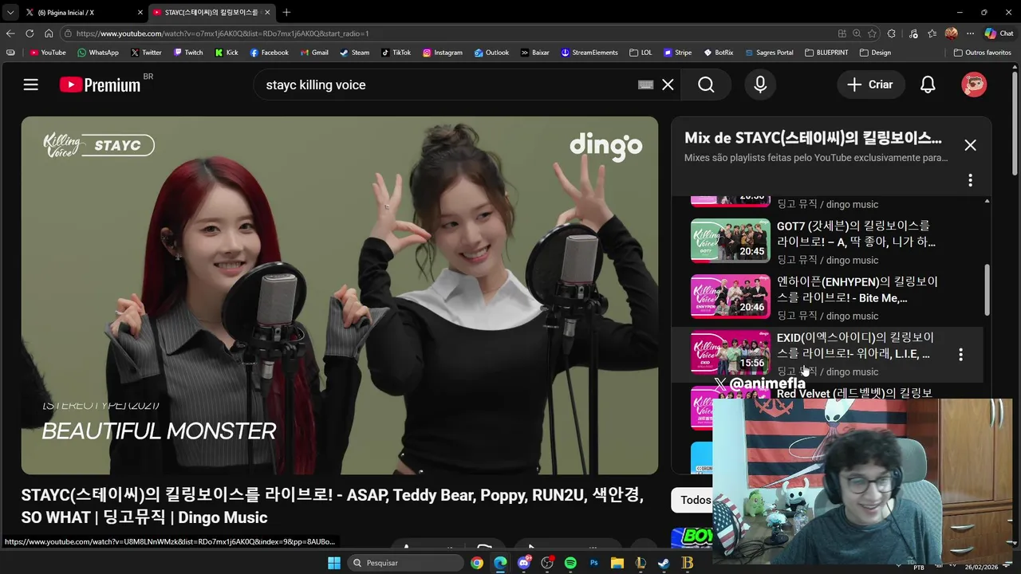Screen dimensions: 1021x574
Task: Click the taskbar Pesquisar search box
Action: [x=407, y=563]
